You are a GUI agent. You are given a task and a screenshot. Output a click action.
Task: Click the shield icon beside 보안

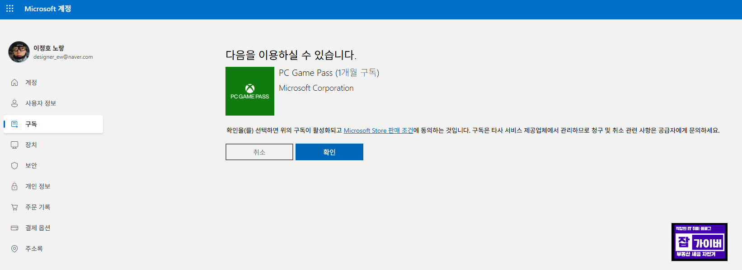pos(14,166)
